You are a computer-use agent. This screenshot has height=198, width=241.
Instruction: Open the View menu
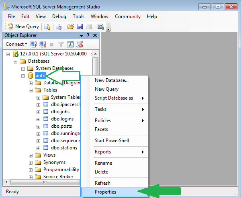click(x=41, y=16)
